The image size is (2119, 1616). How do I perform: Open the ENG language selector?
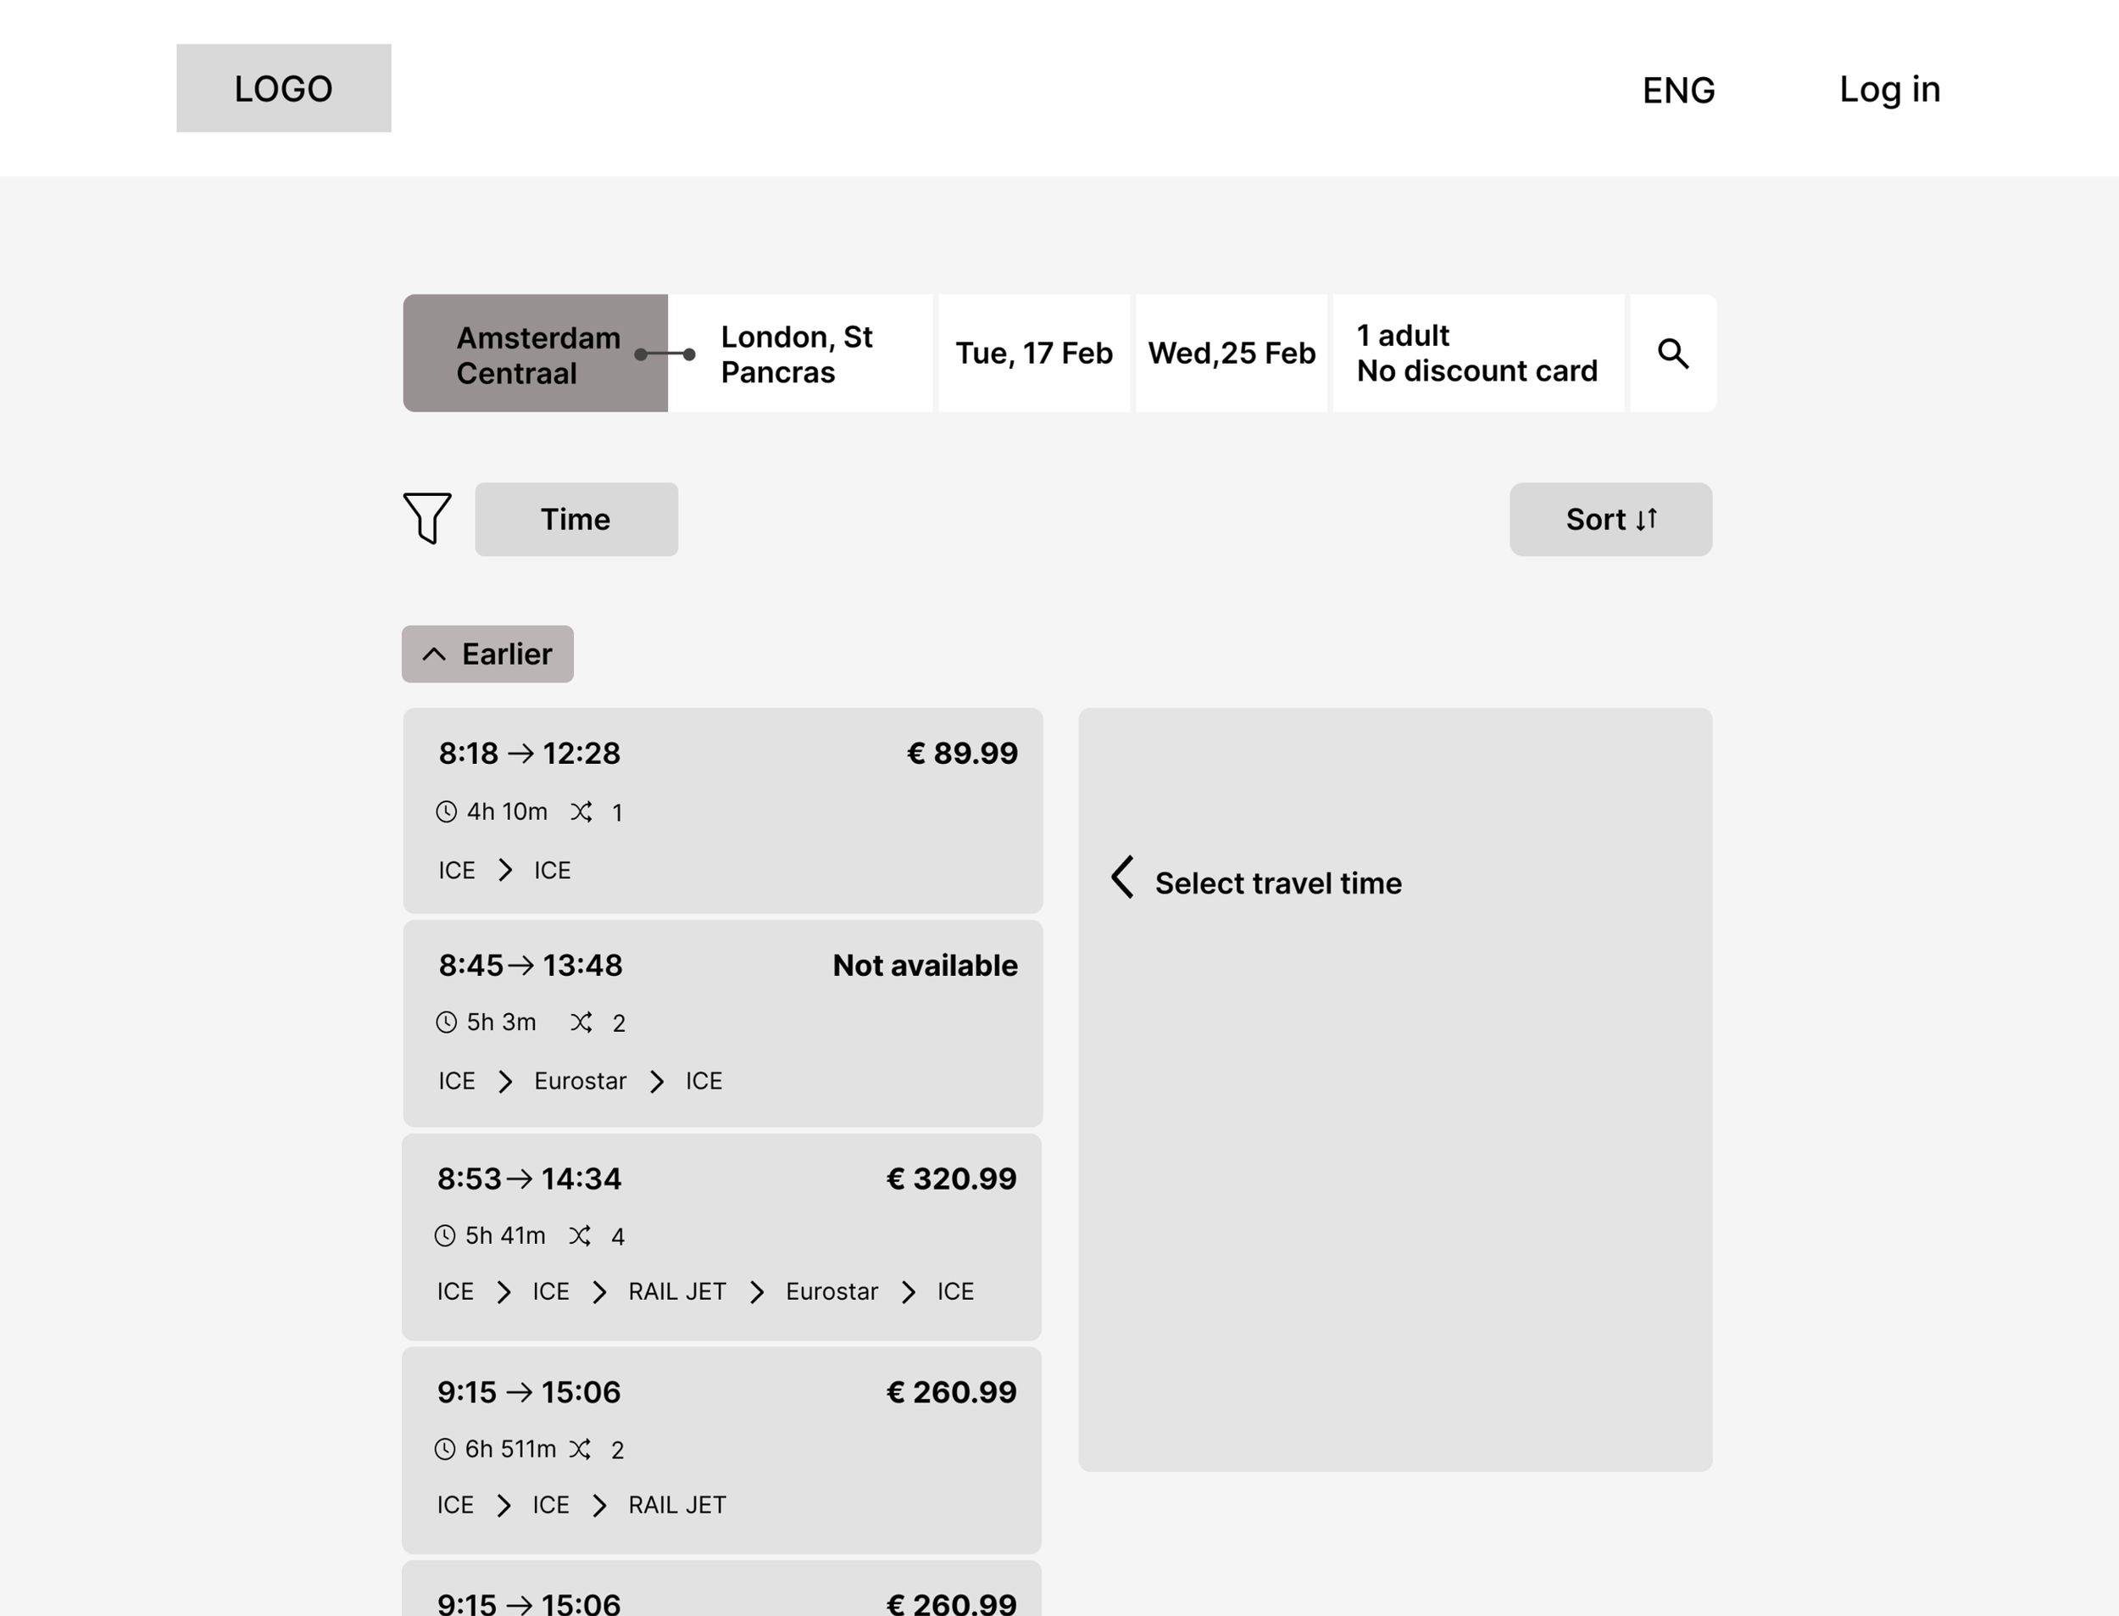[1678, 90]
